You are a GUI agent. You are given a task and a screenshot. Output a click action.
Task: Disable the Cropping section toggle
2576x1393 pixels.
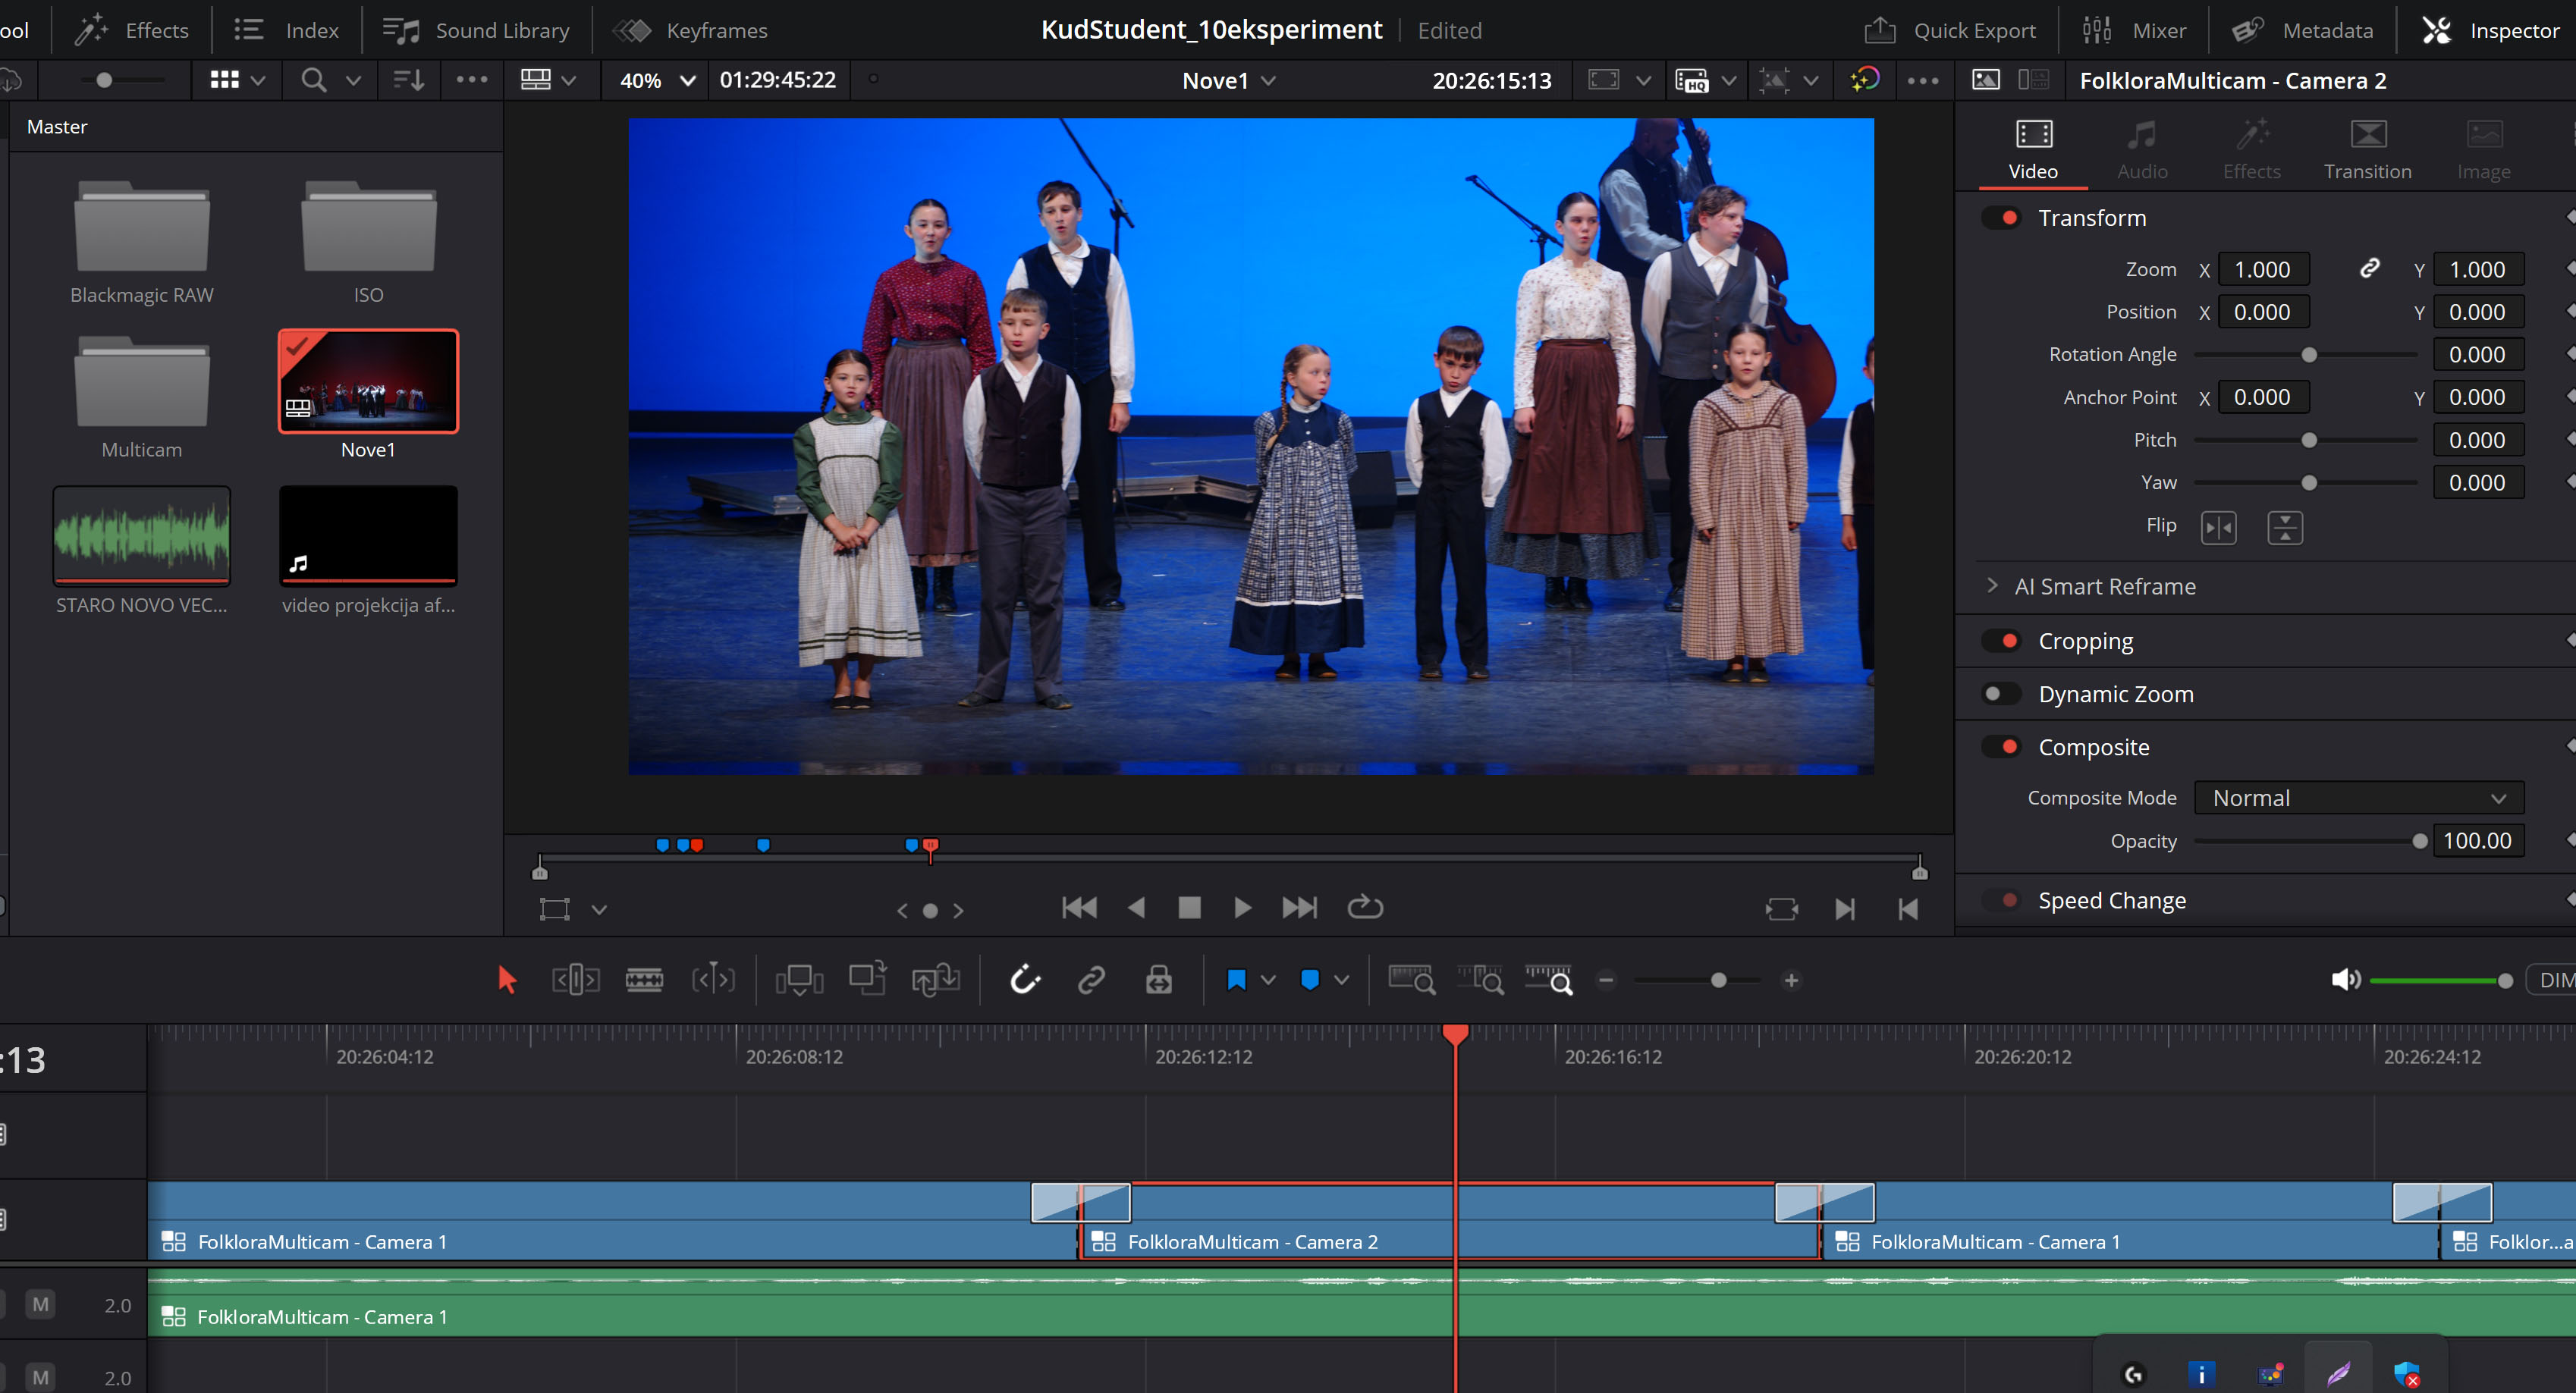tap(2002, 641)
